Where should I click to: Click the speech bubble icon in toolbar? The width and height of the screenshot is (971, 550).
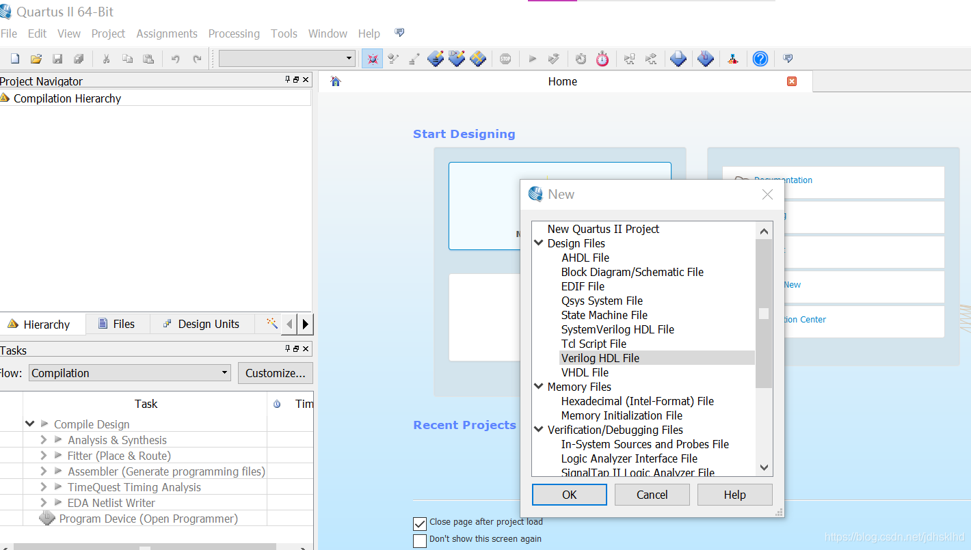pyautogui.click(x=788, y=59)
